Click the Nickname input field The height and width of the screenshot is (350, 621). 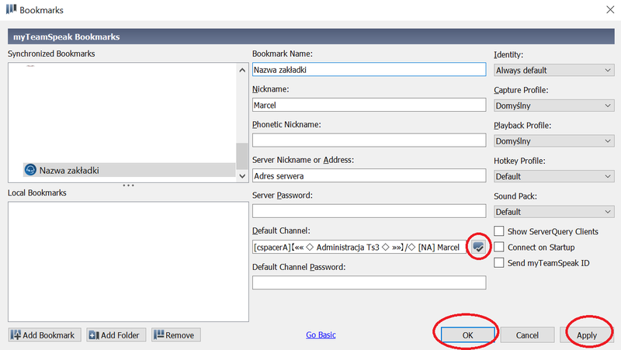tap(369, 105)
